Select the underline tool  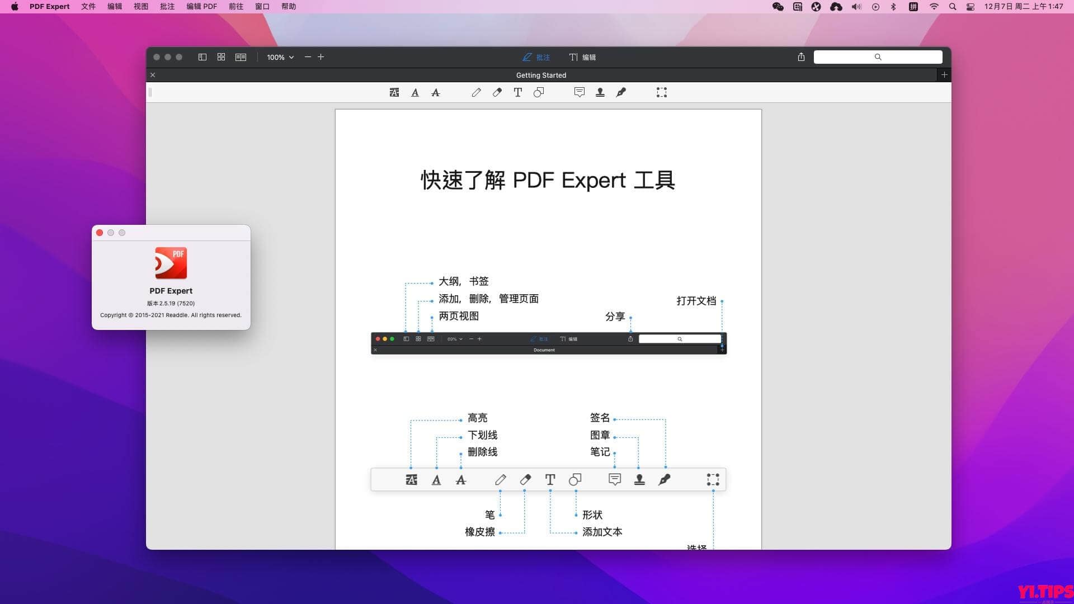click(414, 92)
